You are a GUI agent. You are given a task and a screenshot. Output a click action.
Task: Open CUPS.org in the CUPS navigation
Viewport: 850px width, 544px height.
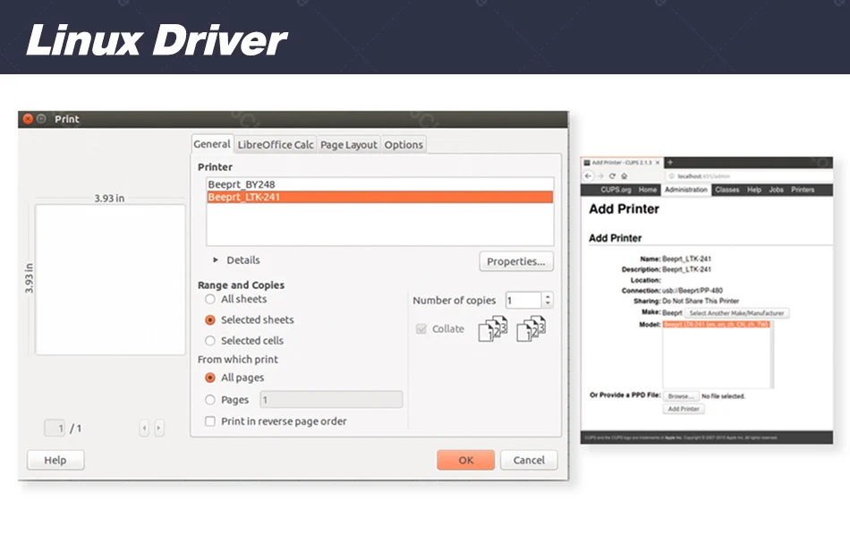(616, 190)
